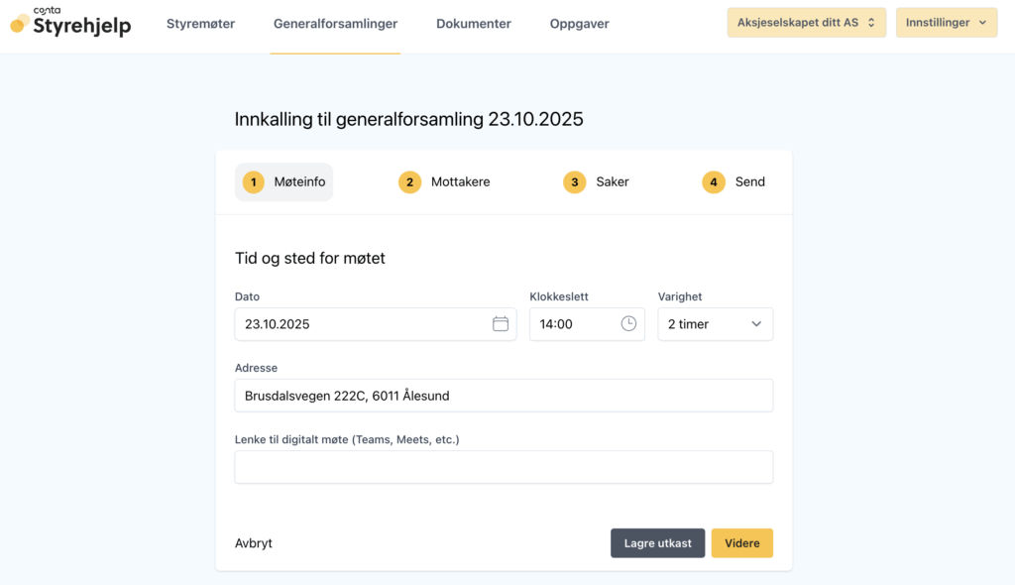This screenshot has width=1015, height=585.
Task: Expand the Varighet duration dropdown
Action: [x=715, y=324]
